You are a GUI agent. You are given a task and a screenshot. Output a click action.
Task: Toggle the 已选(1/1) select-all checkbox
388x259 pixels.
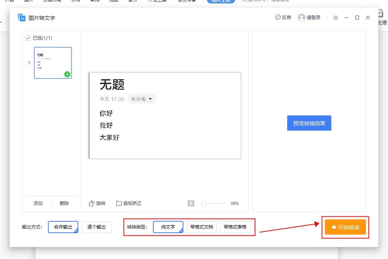coord(28,38)
